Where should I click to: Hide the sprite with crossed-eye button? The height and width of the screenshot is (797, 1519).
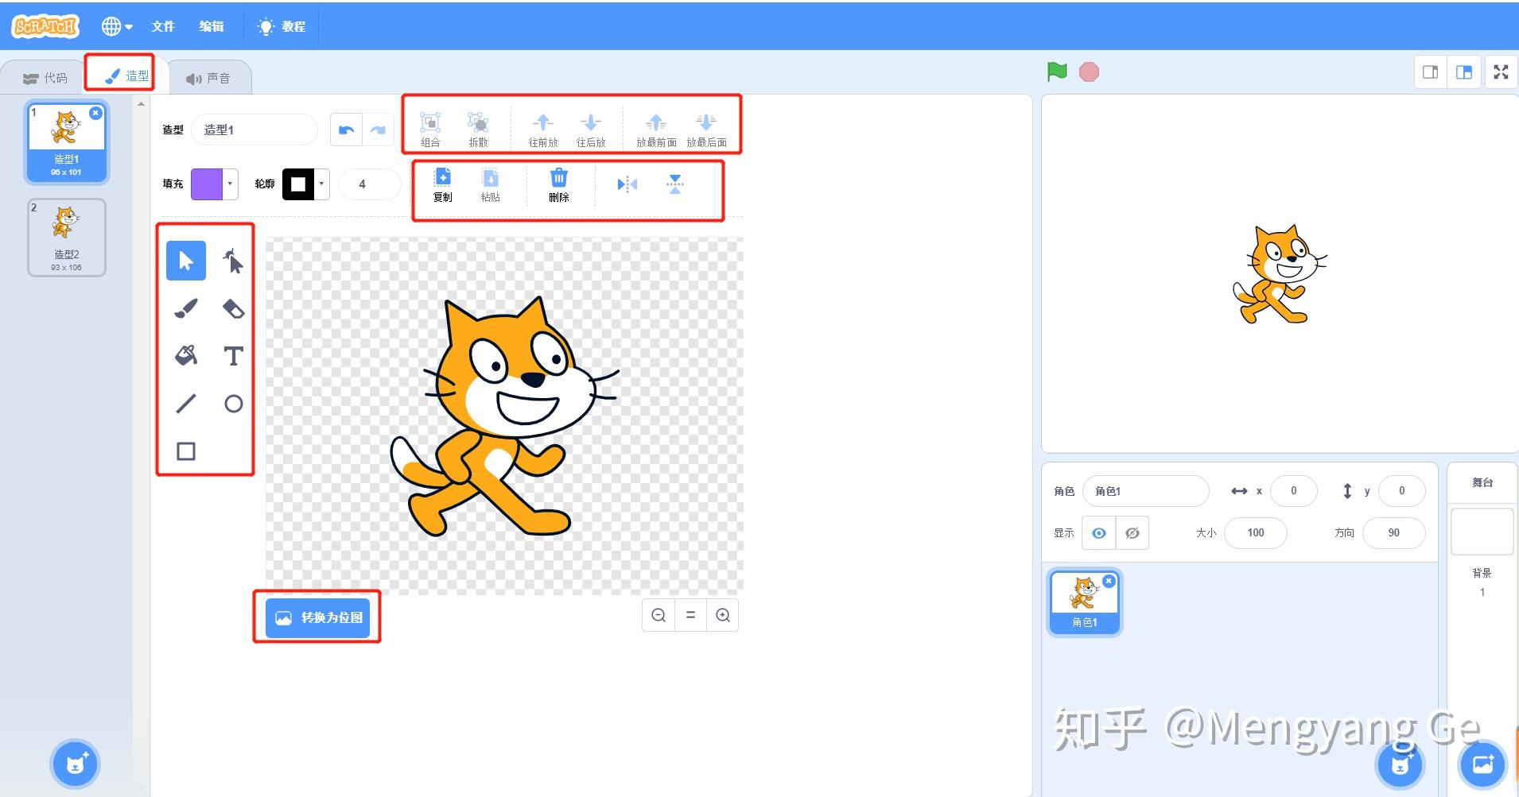point(1132,533)
